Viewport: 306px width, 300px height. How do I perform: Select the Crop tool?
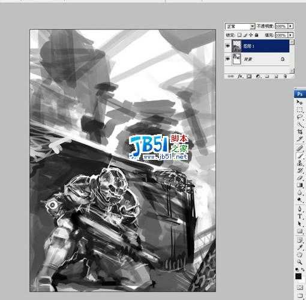tap(299, 132)
